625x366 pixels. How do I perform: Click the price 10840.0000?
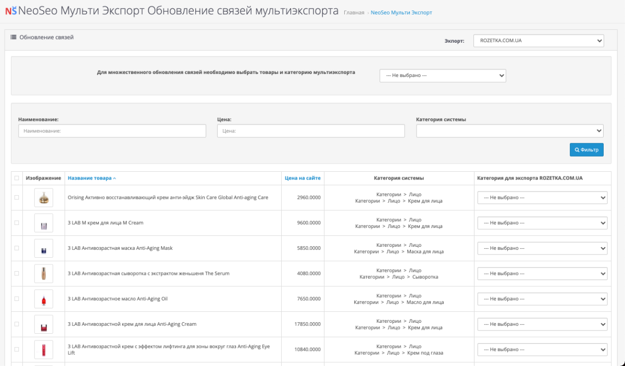307,349
